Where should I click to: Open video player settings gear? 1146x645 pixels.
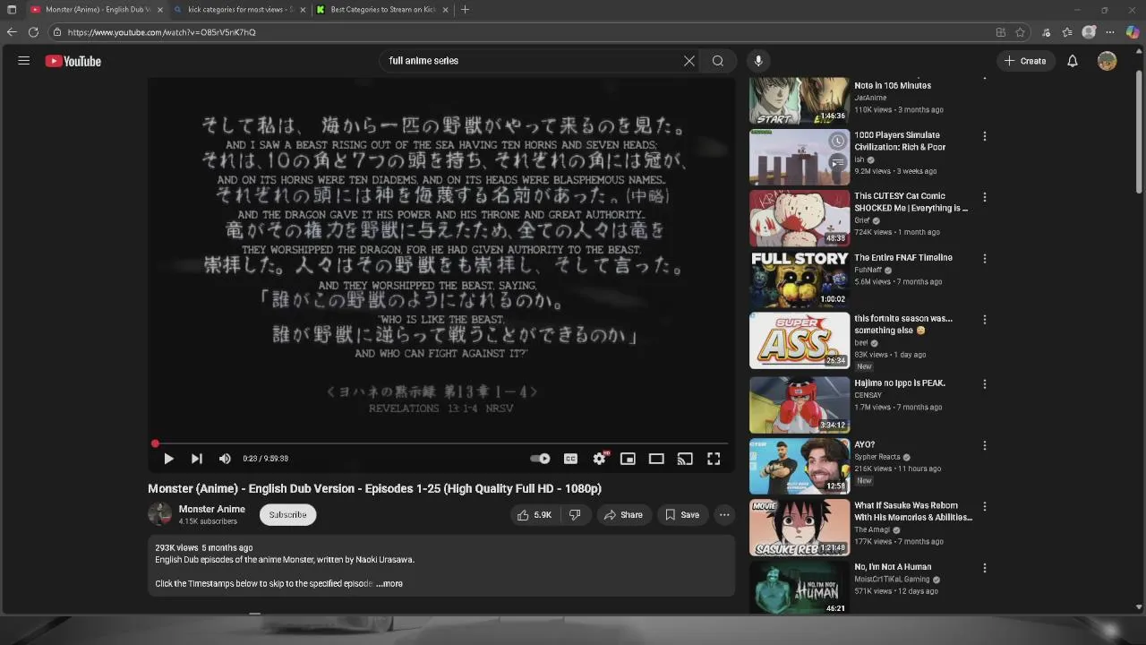[x=599, y=459]
